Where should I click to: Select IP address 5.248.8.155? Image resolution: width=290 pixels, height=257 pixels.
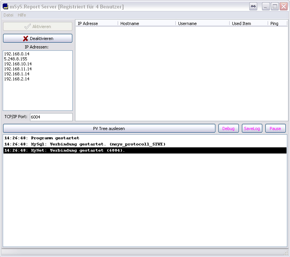click(x=16, y=59)
